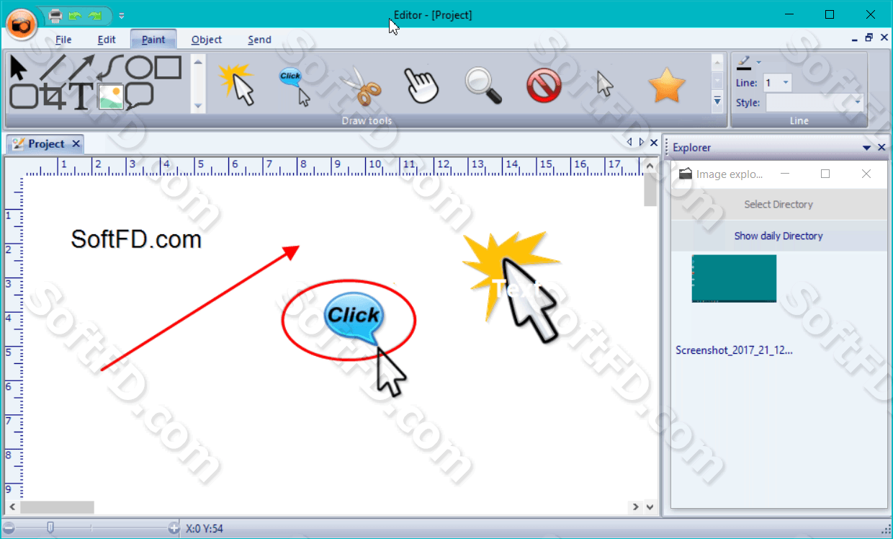
Task: Click the zoom in plus icon
Action: point(174,528)
